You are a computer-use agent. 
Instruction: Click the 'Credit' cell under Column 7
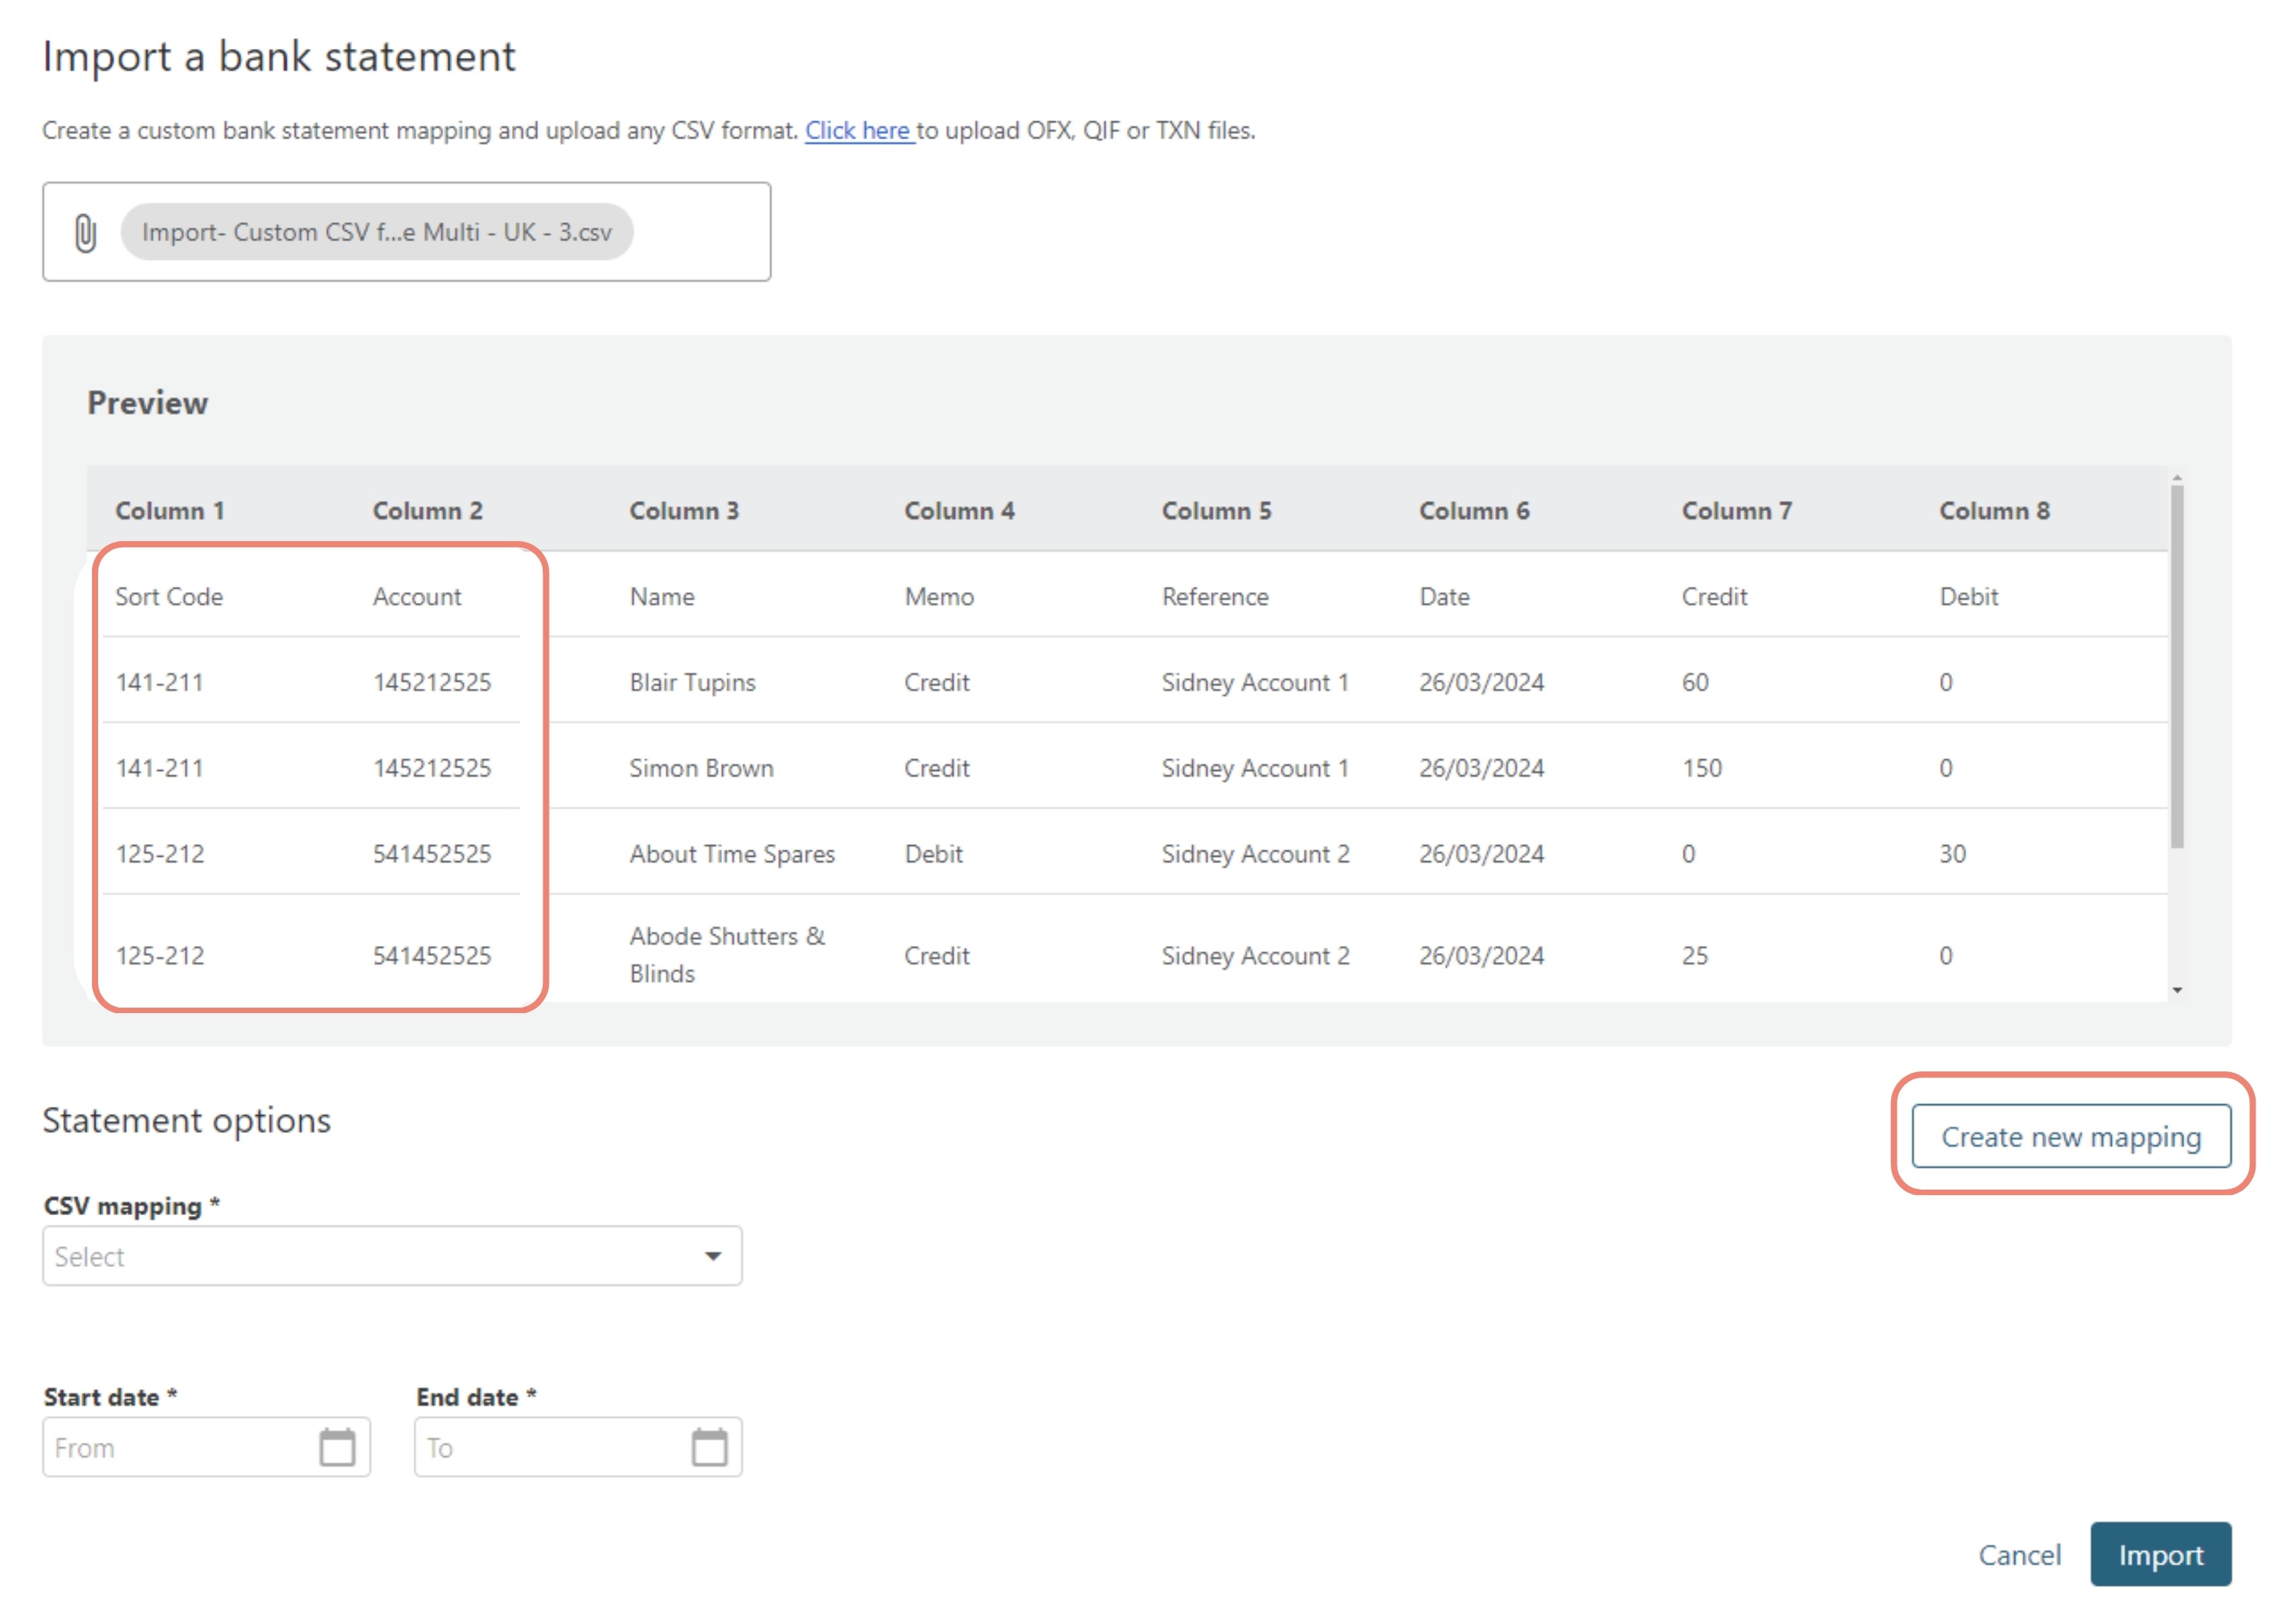(1715, 597)
